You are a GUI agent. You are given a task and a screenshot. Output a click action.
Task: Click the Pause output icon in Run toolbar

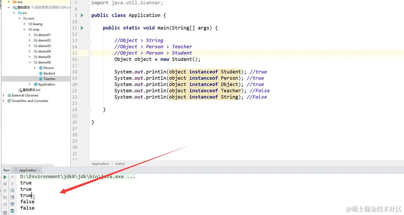[5, 191]
